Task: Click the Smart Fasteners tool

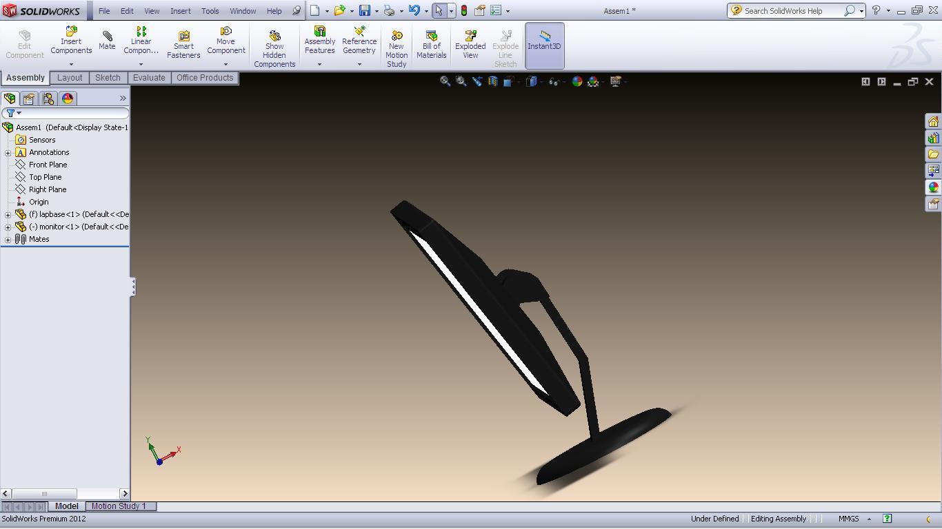Action: click(x=183, y=45)
